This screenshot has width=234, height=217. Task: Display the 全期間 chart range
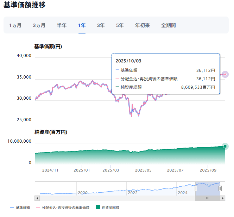coord(169,25)
